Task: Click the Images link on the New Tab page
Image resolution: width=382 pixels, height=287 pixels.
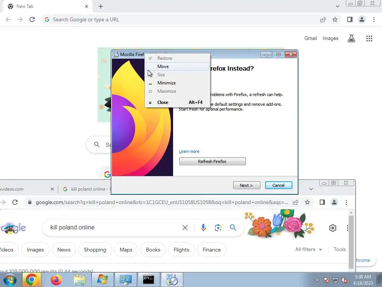Action: point(331,38)
